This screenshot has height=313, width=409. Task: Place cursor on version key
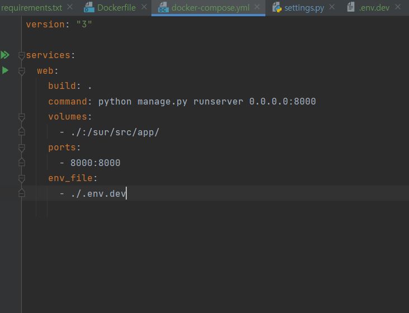[x=45, y=25]
